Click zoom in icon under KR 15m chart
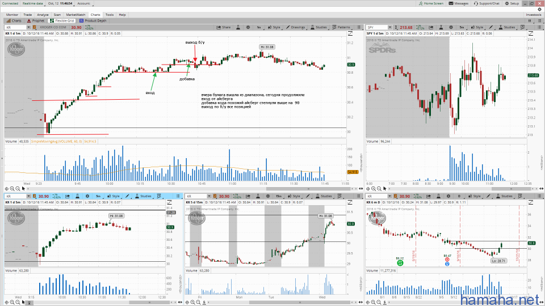Image resolution: width=545 pixels, height=306 pixels. [x=192, y=303]
